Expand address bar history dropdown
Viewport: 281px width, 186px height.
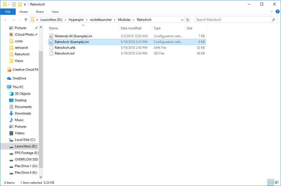point(182,20)
